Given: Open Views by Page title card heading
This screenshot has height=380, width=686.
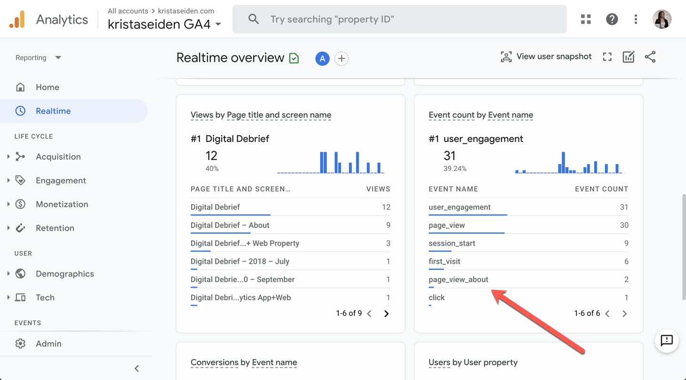Looking at the screenshot, I should pos(261,115).
